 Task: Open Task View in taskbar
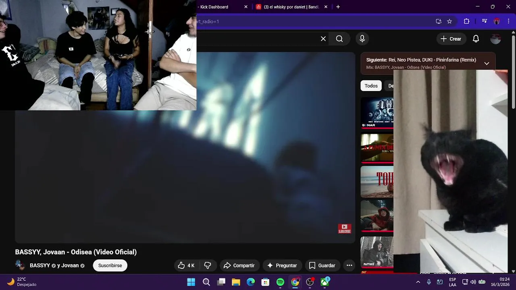tap(221, 282)
